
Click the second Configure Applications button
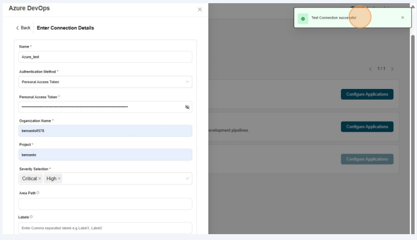coord(367,127)
